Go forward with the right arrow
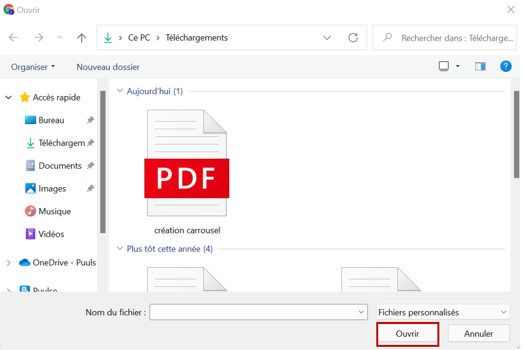The width and height of the screenshot is (524, 350). pyautogui.click(x=39, y=38)
